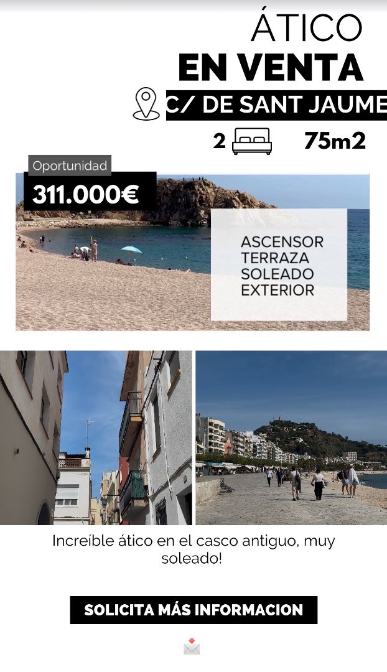Click the TERRAZA feature text
This screenshot has width=387, height=672.
pyautogui.click(x=275, y=258)
